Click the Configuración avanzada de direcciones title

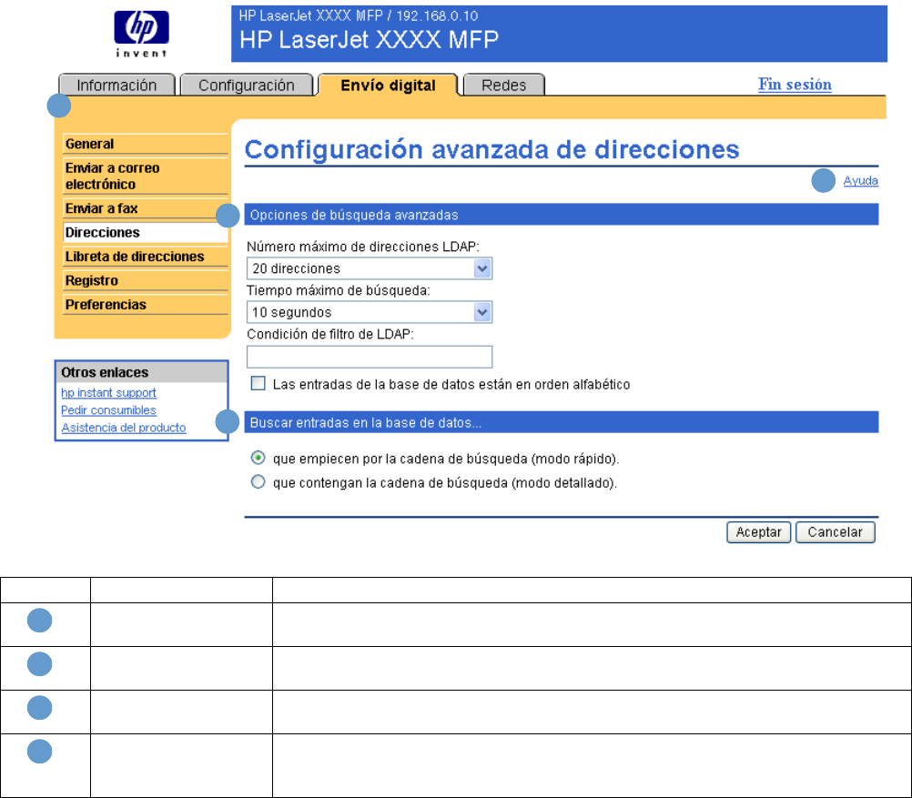[491, 149]
